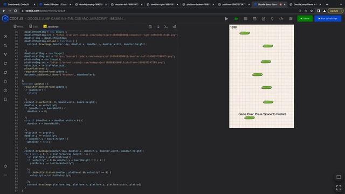This screenshot has height=194, width=345.
Task: Click the topmost green platform in game
Action: (245, 33)
